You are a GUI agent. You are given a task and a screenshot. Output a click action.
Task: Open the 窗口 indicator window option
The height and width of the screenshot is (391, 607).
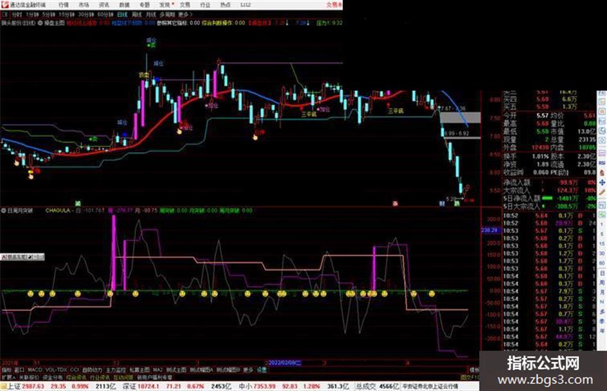tap(19, 370)
